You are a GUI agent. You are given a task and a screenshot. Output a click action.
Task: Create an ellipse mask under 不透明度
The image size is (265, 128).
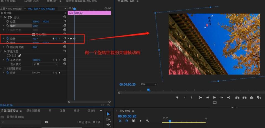9,56
